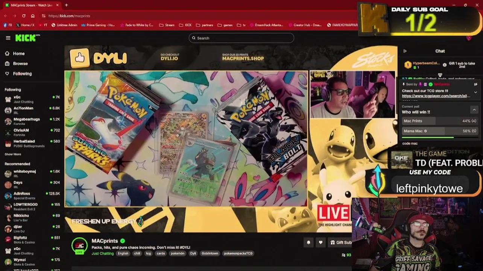Click the Gift Sub button
The image size is (483, 271).
[x=340, y=242]
